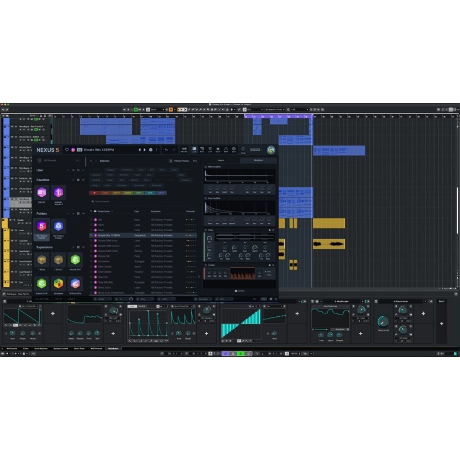Switch to the Layers tab in Nexus
This screenshot has height=460, width=460.
tap(221, 160)
